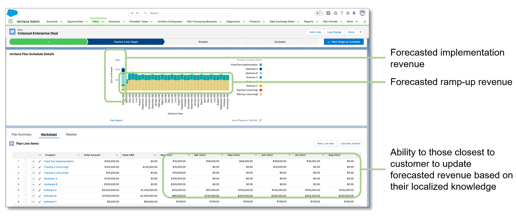516x217 pixels.
Task: Click the New Line Item button
Action: [x=326, y=144]
